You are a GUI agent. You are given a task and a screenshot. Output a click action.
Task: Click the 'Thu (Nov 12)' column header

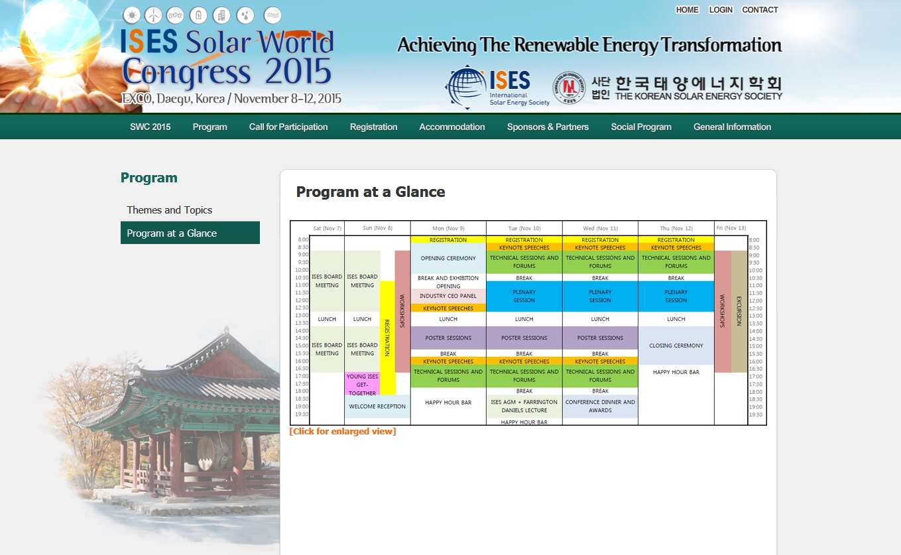(x=676, y=228)
